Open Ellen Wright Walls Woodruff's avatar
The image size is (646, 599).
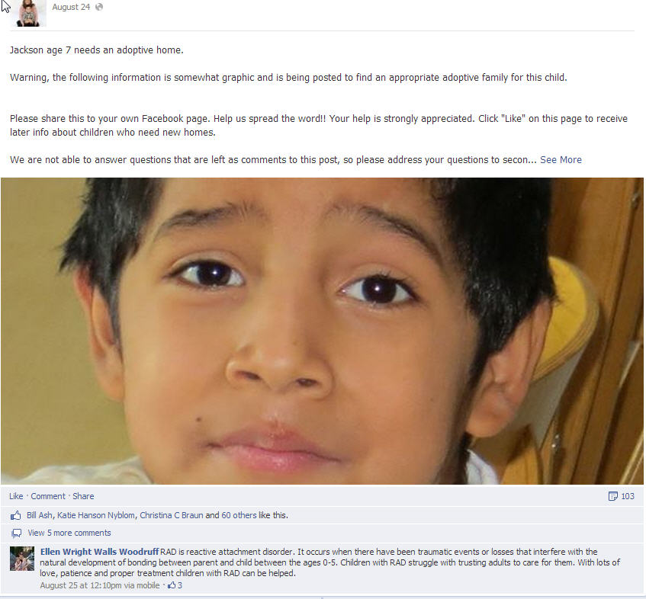22,559
